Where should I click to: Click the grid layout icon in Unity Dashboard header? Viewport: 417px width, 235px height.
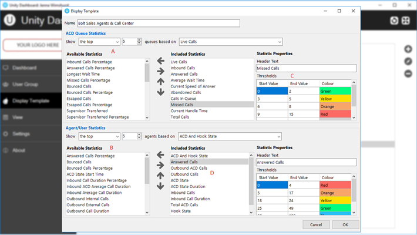pyautogui.click(x=406, y=21)
